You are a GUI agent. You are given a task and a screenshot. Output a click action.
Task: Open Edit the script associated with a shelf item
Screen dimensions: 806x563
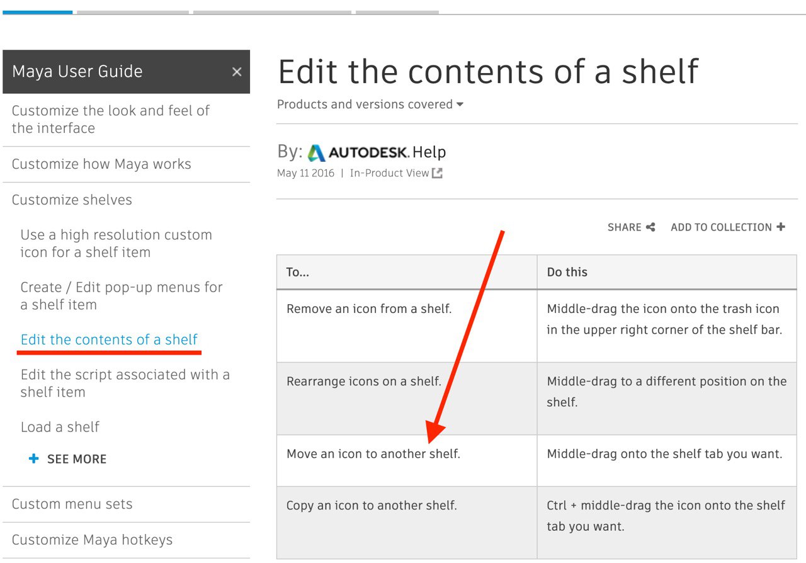(x=125, y=384)
